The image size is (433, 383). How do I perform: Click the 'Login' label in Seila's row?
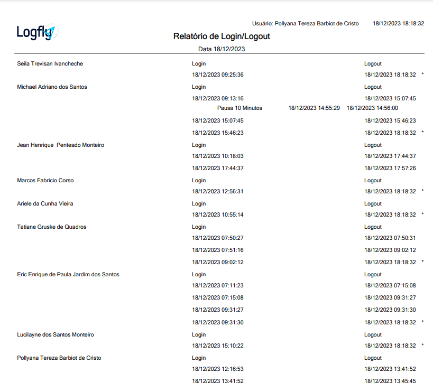coord(199,64)
